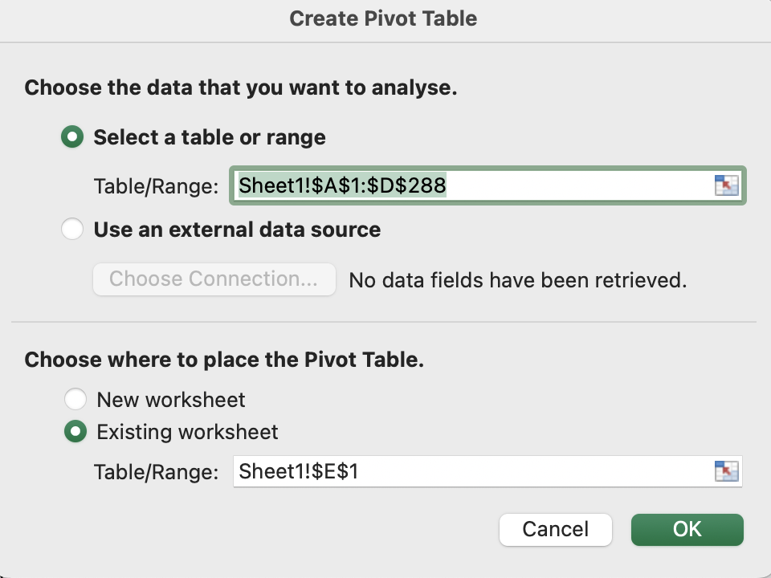Click the range picker icon for Pivot Table location

click(x=726, y=471)
